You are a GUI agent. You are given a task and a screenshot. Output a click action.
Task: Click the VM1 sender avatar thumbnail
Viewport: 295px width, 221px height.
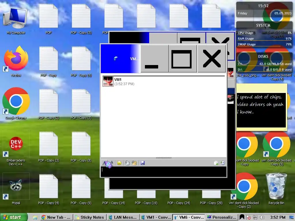click(108, 81)
